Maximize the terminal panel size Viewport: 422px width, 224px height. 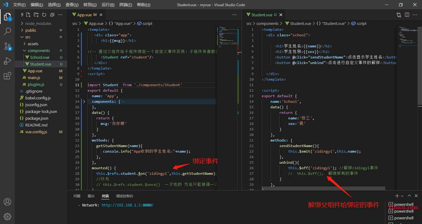[409, 196]
